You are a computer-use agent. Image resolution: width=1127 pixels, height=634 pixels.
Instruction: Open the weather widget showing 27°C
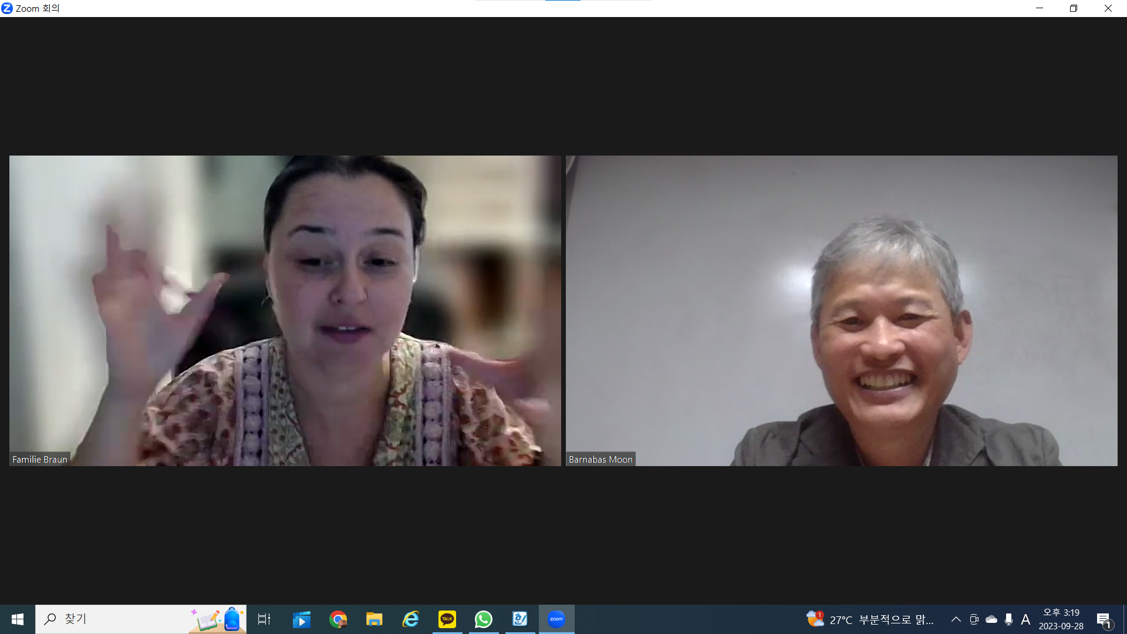(869, 619)
